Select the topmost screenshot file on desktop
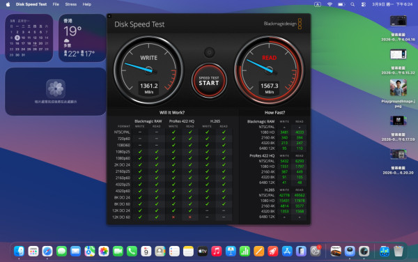Viewport: 418px width, 262px height. pos(398,29)
